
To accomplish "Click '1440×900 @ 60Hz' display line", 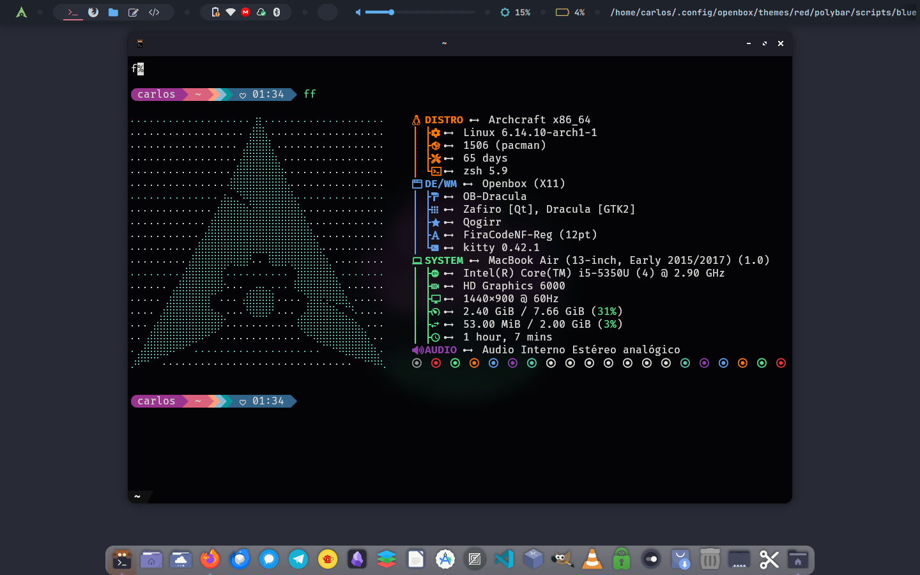I will 511,298.
